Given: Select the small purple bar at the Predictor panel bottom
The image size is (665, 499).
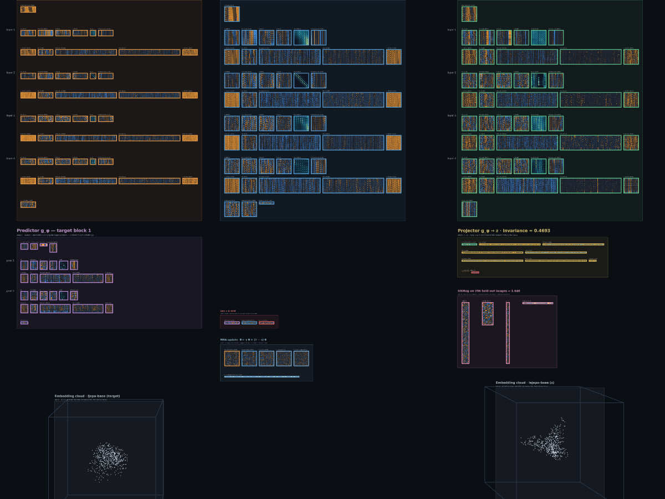Looking at the screenshot, I should (x=24, y=323).
